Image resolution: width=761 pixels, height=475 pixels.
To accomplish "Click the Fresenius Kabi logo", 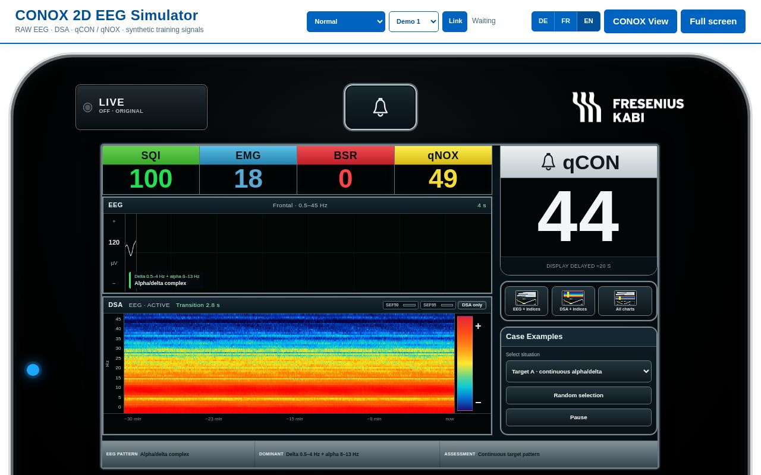I will click(x=628, y=107).
